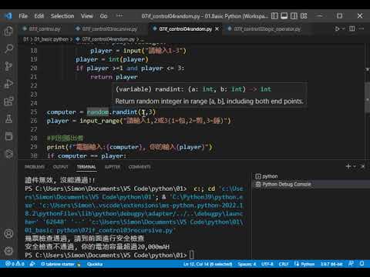Click the VS Code logo icon
This screenshot has height=277, width=370.
[8, 16]
